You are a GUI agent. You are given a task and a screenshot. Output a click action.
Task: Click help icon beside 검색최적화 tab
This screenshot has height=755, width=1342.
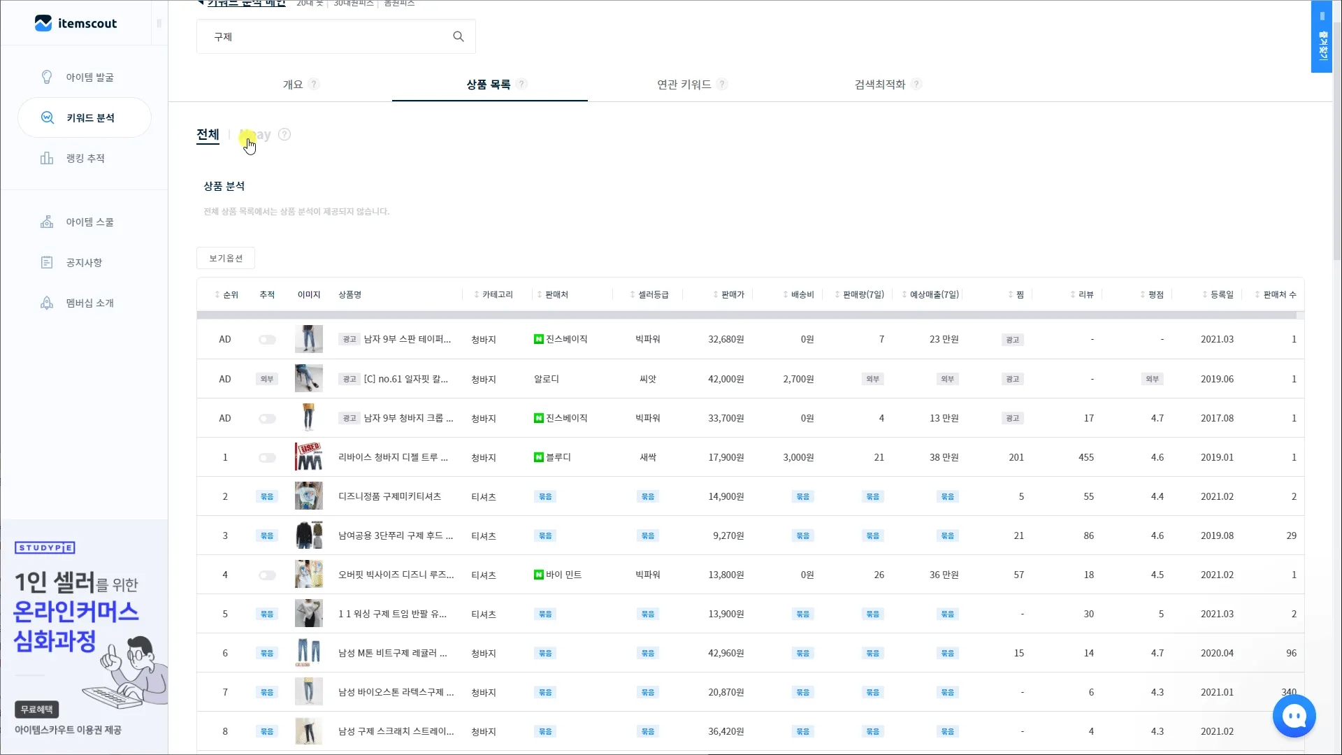coord(916,85)
